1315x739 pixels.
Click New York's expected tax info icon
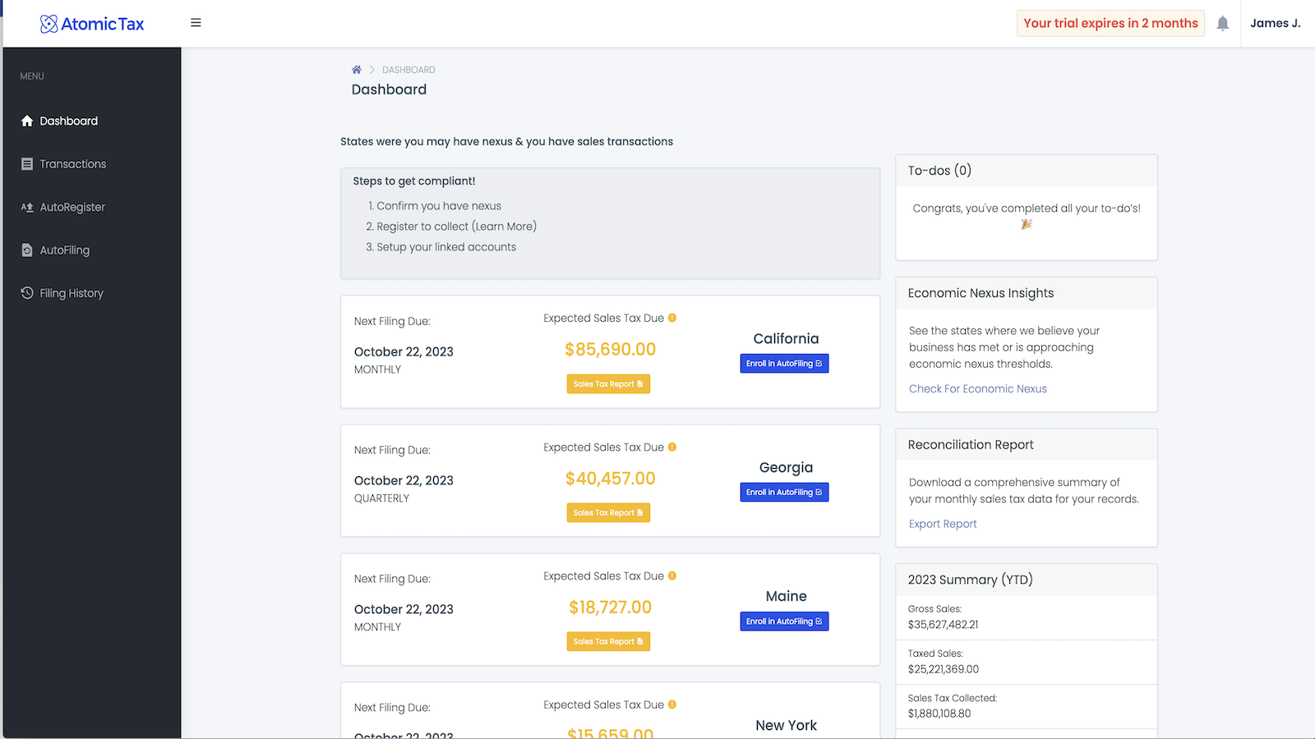672,705
